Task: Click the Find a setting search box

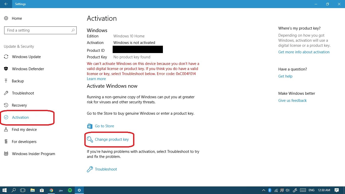Action: click(40, 30)
